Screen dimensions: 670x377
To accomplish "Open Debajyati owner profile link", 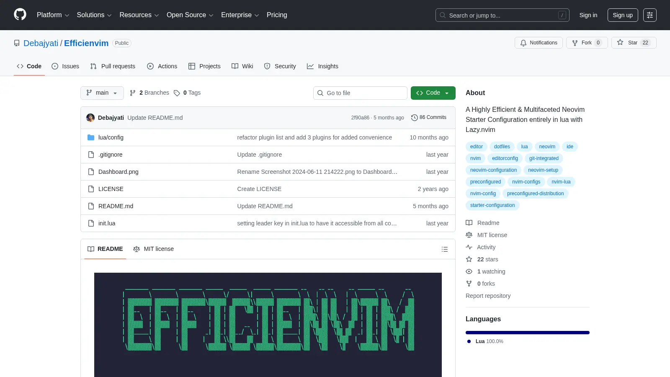I will tap(41, 43).
